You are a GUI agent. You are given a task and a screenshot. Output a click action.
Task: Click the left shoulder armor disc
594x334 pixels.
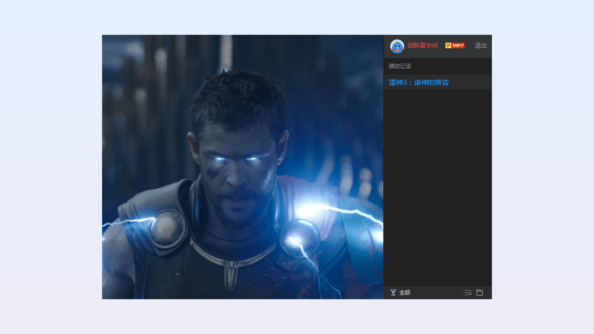point(167,228)
